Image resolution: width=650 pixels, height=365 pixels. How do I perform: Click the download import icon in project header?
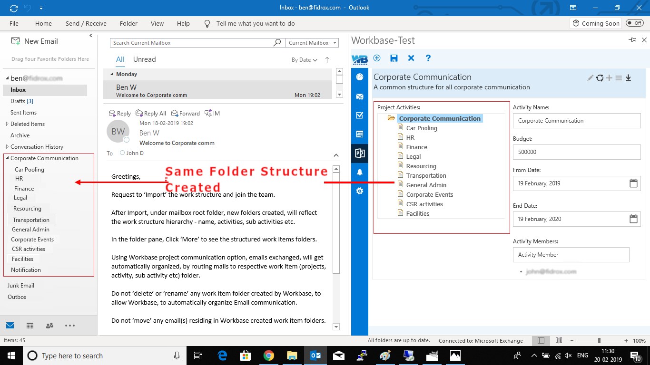pyautogui.click(x=628, y=78)
